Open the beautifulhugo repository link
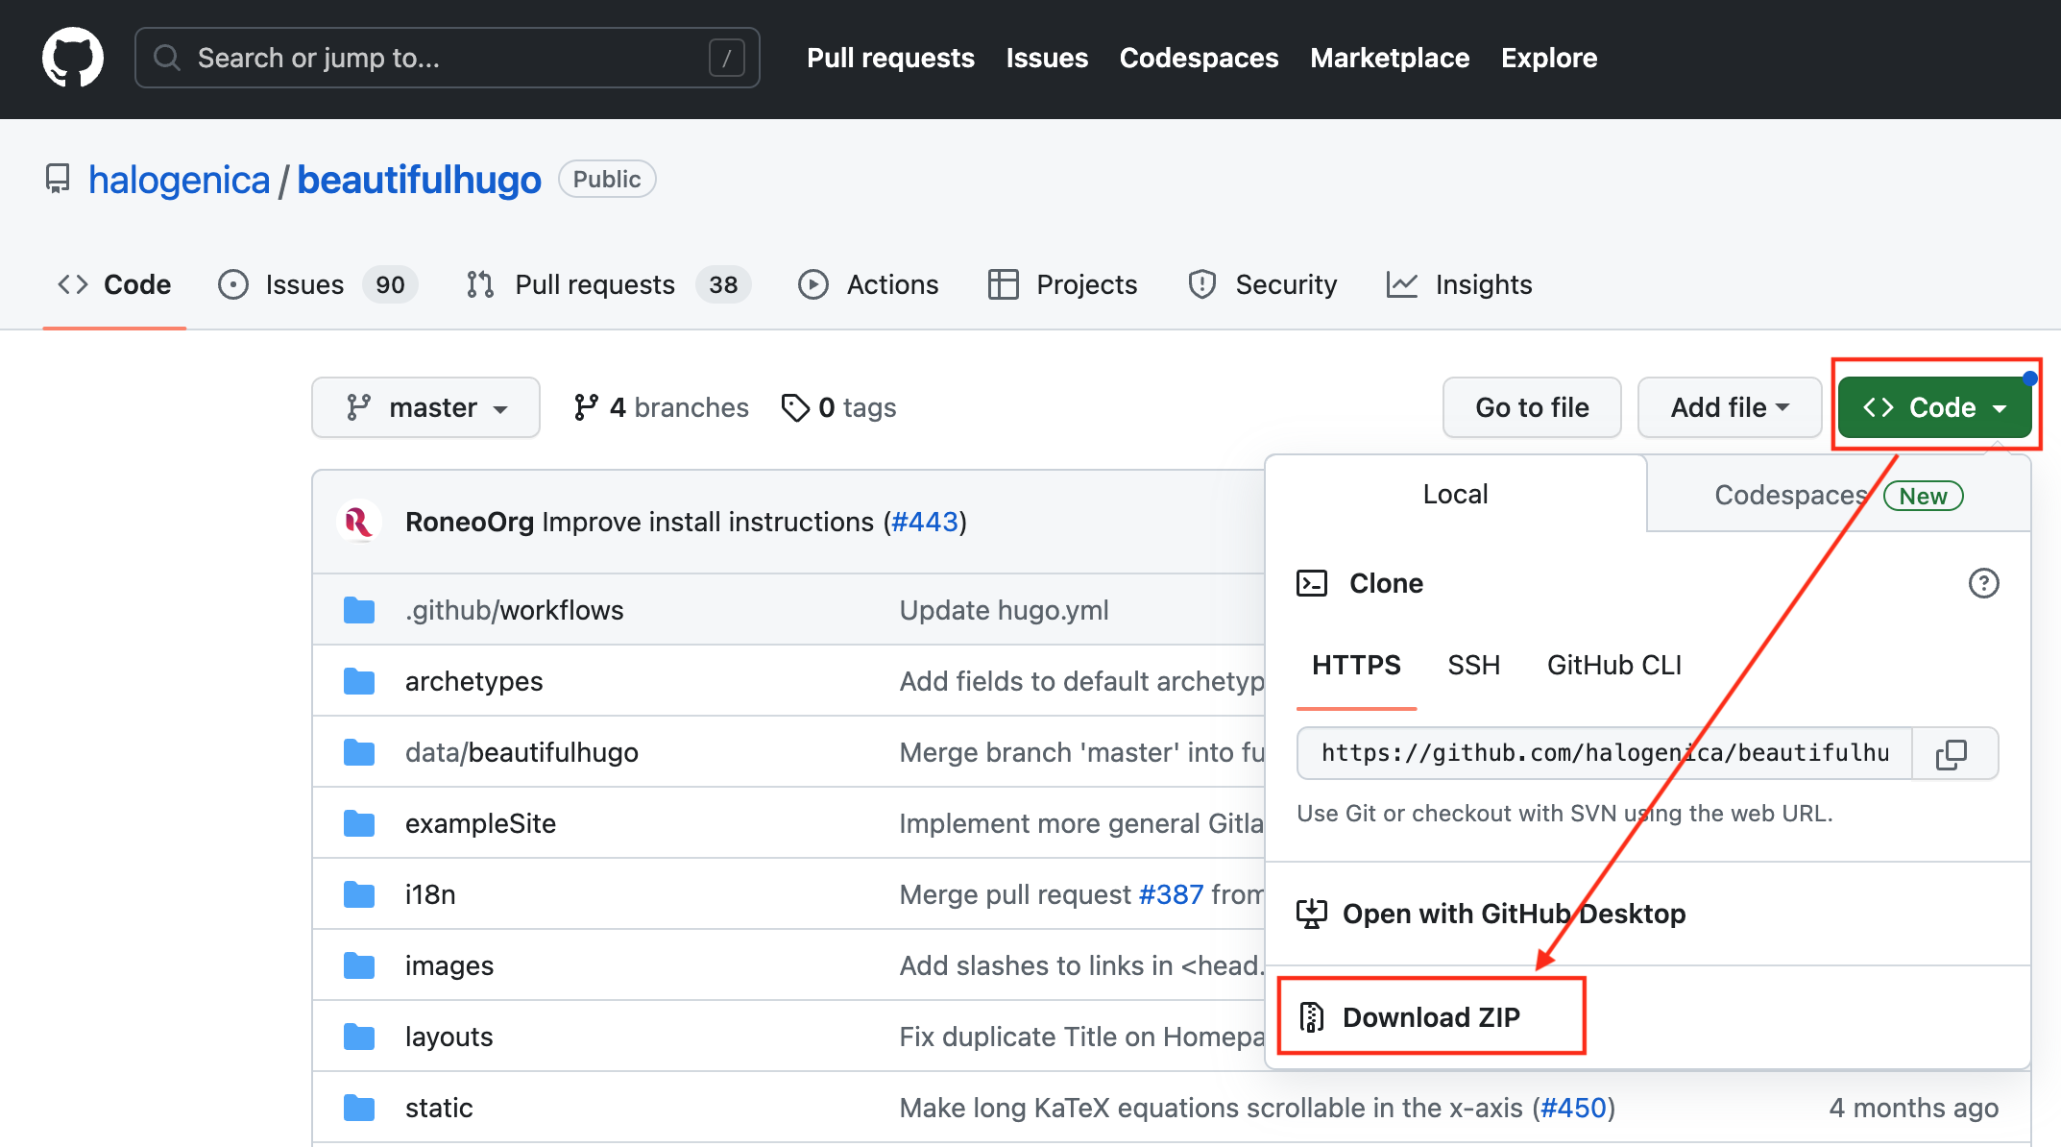This screenshot has width=2061, height=1147. [x=419, y=180]
